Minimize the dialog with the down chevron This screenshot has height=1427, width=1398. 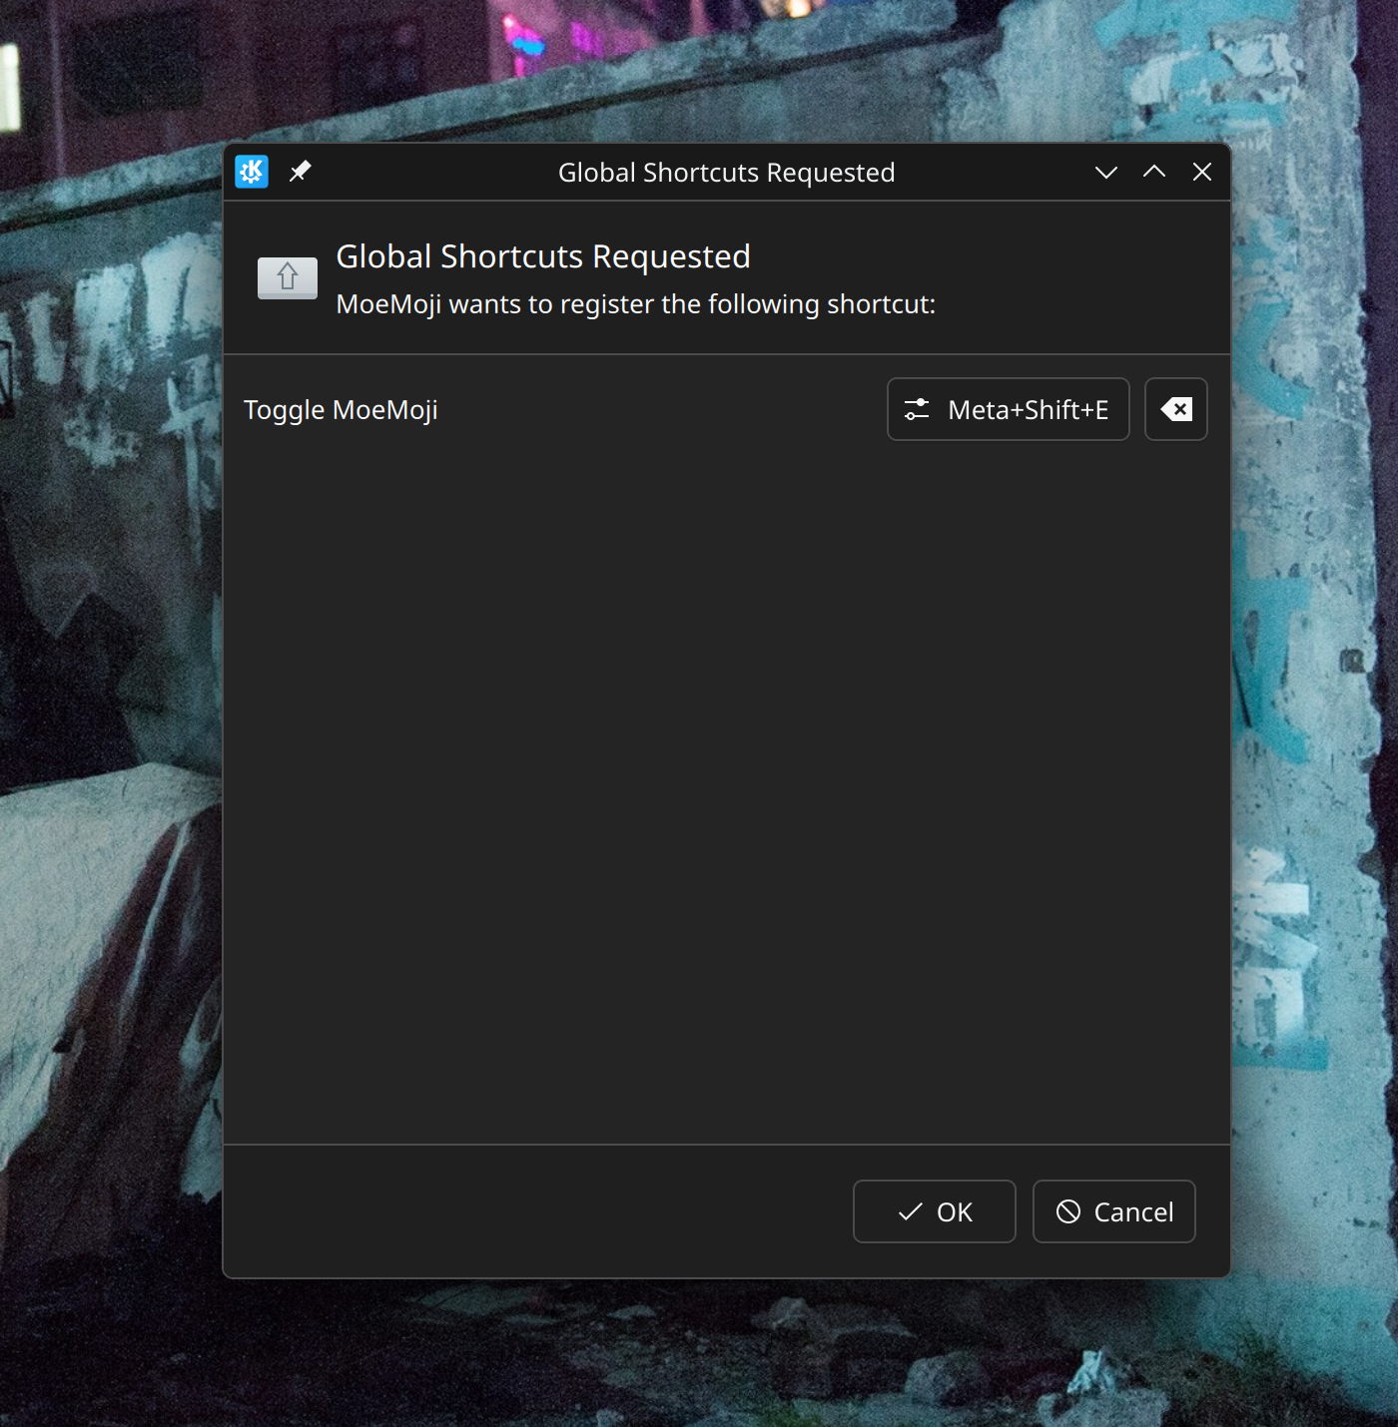1105,172
